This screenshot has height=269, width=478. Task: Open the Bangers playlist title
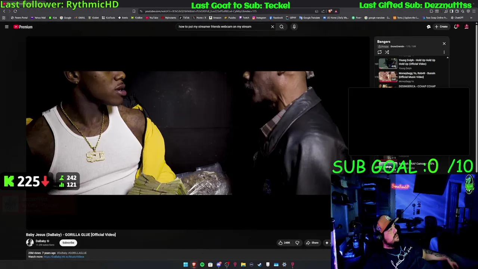[384, 42]
